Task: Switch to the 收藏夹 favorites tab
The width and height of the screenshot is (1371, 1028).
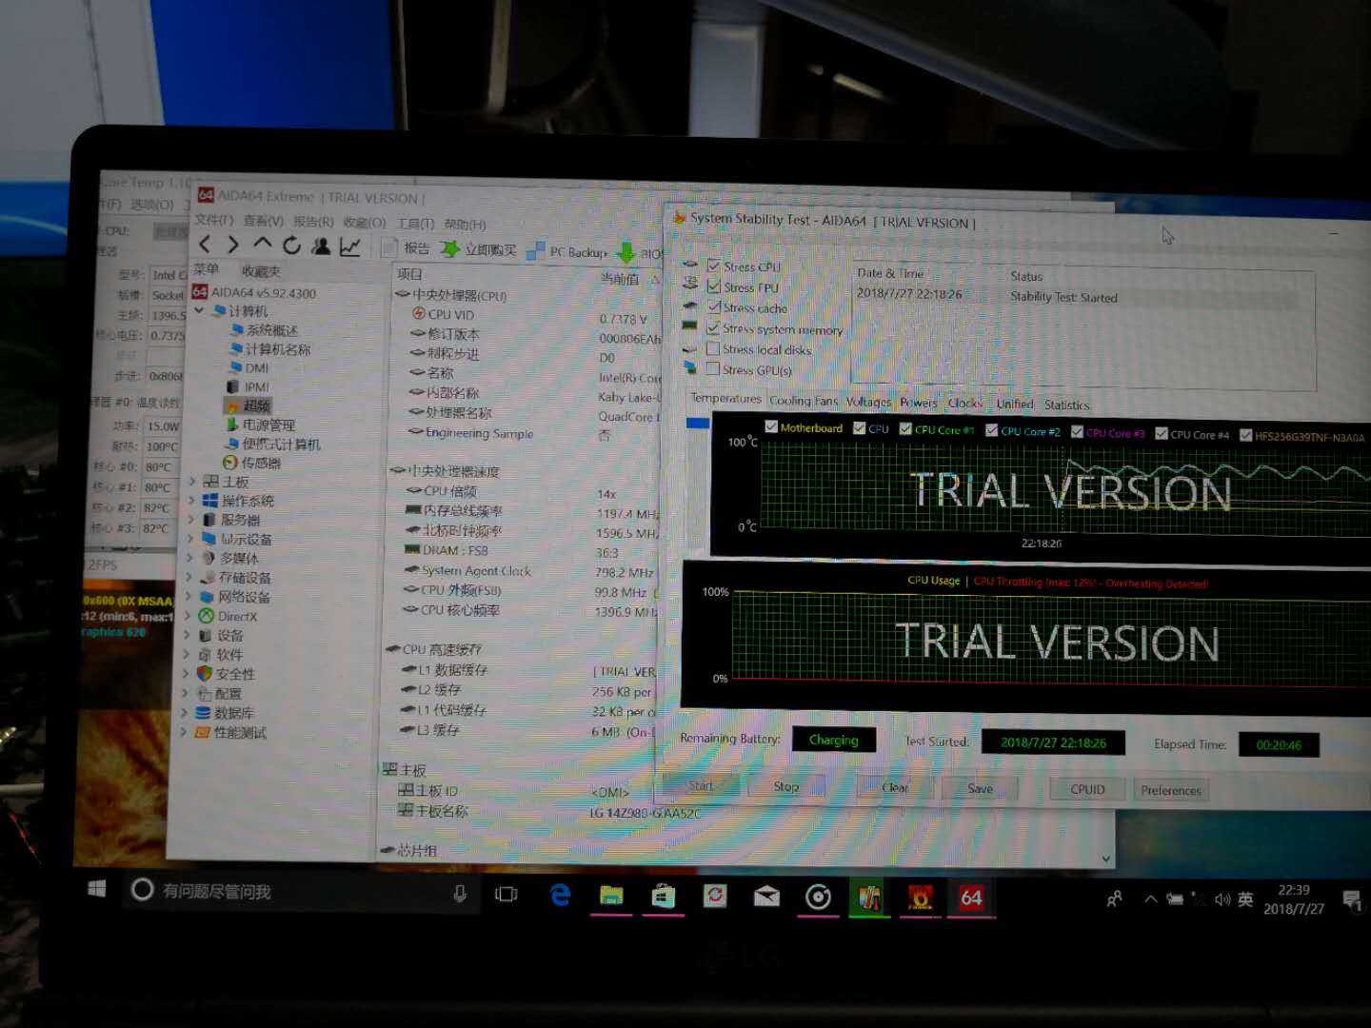Action: tap(261, 271)
